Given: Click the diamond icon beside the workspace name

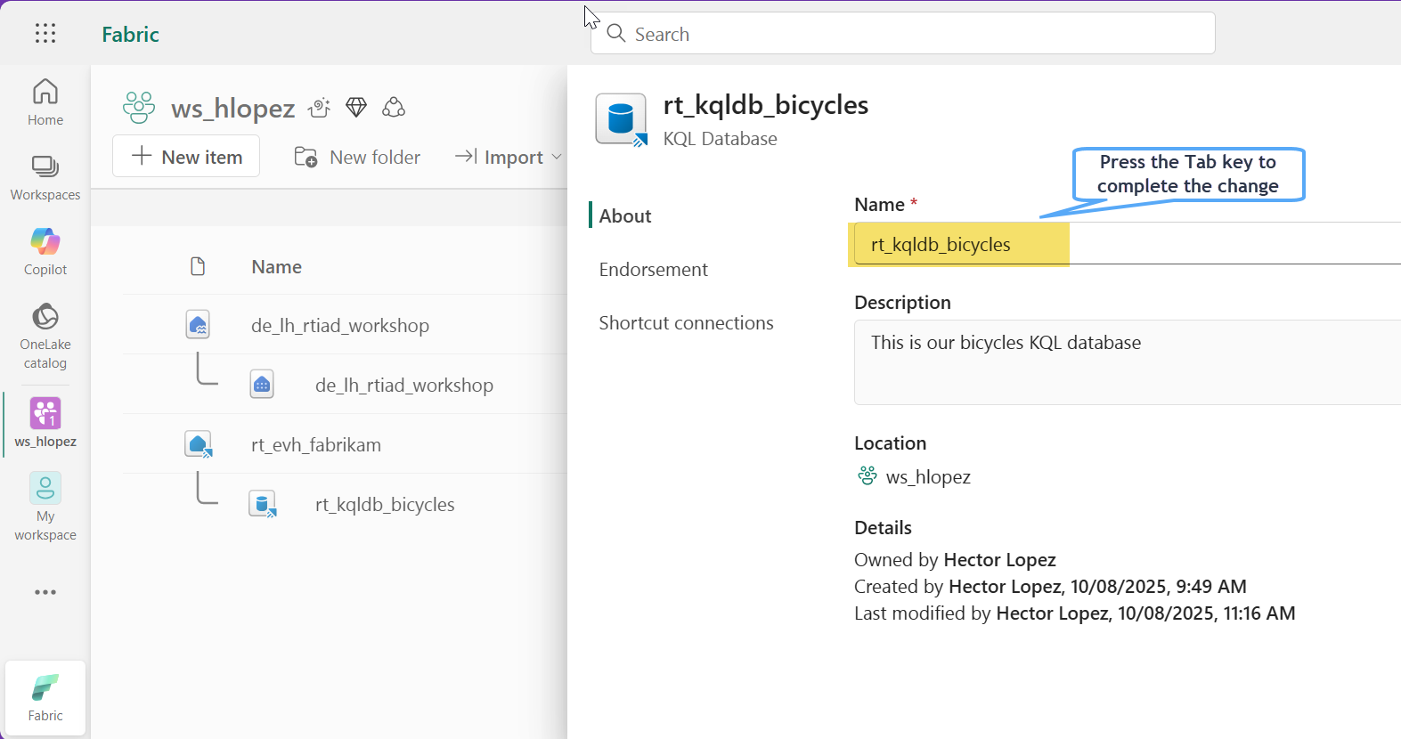Looking at the screenshot, I should point(356,108).
